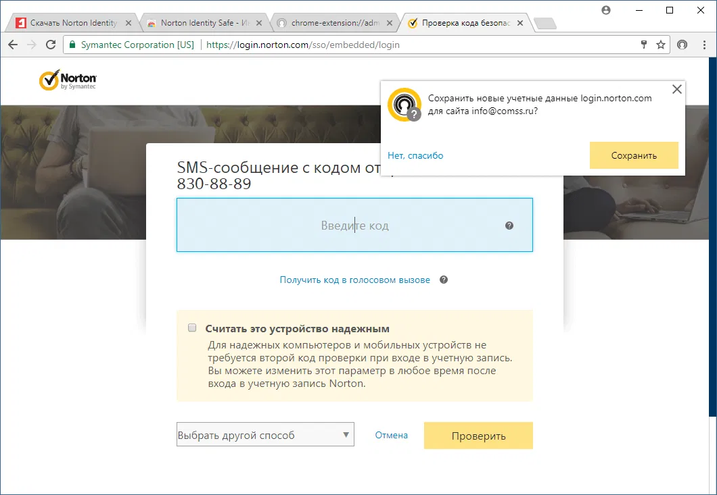Image resolution: width=717 pixels, height=495 pixels.
Task: Close the save credentials popup
Action: tap(677, 89)
